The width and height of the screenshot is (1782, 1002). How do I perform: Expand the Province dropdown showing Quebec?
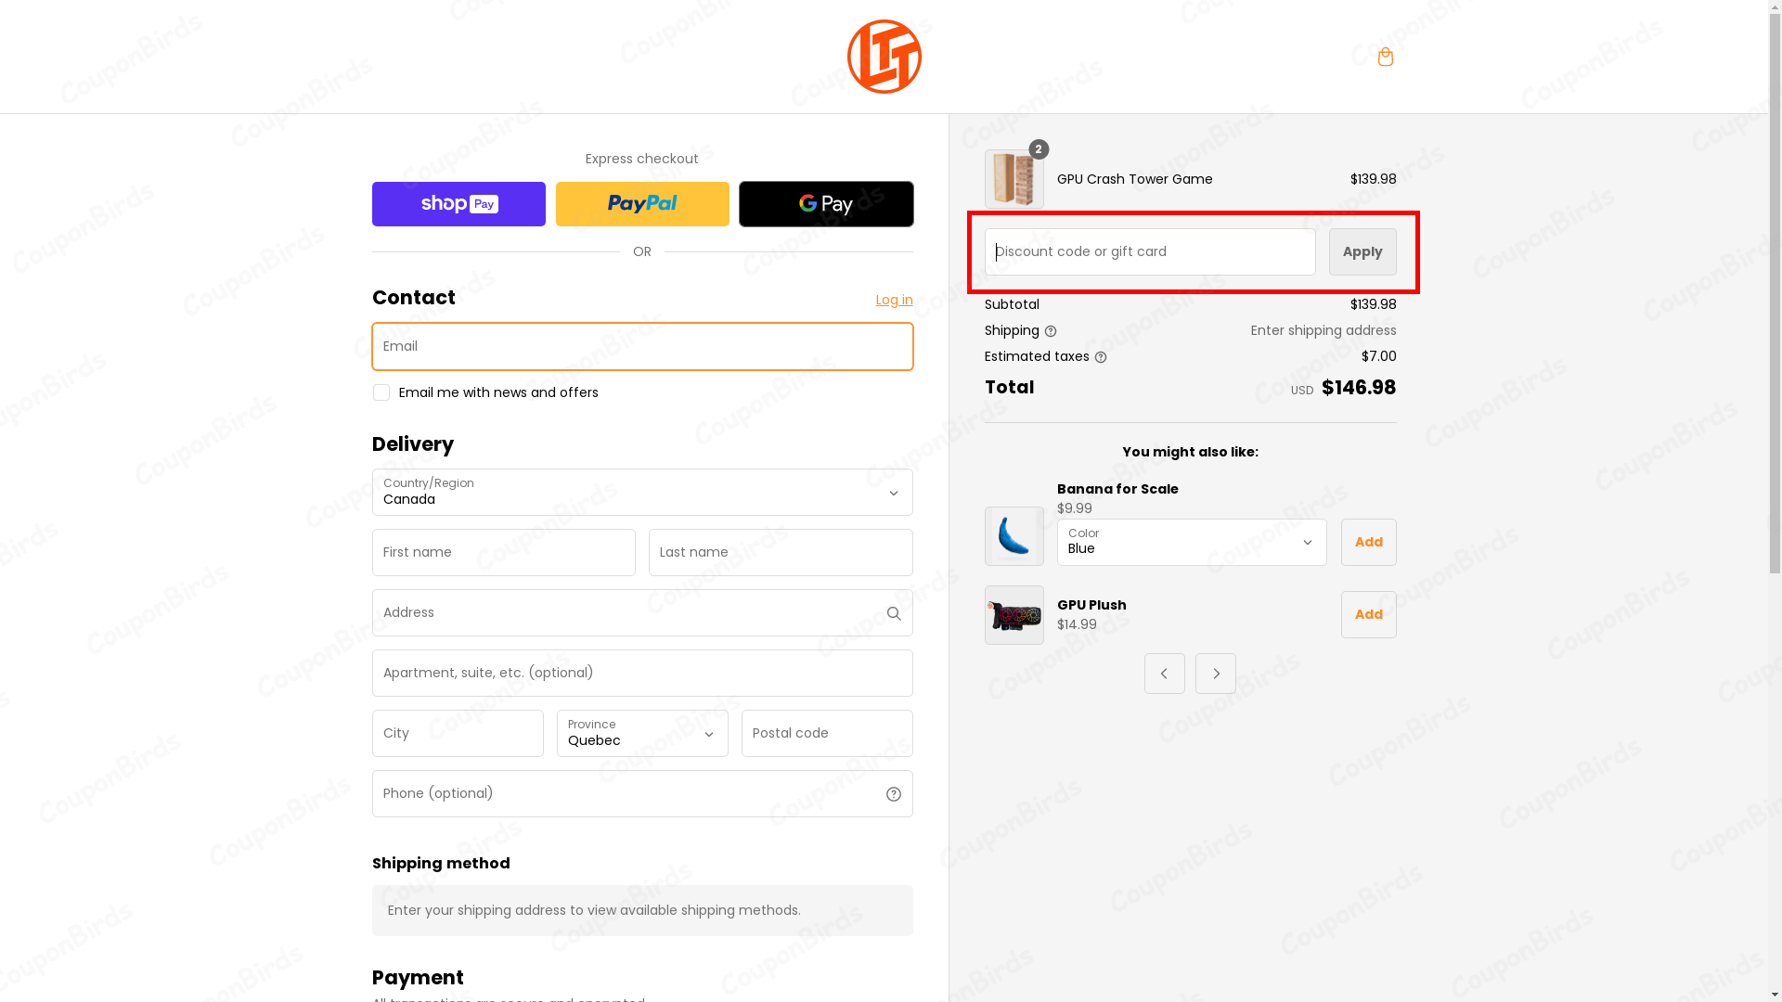642,733
